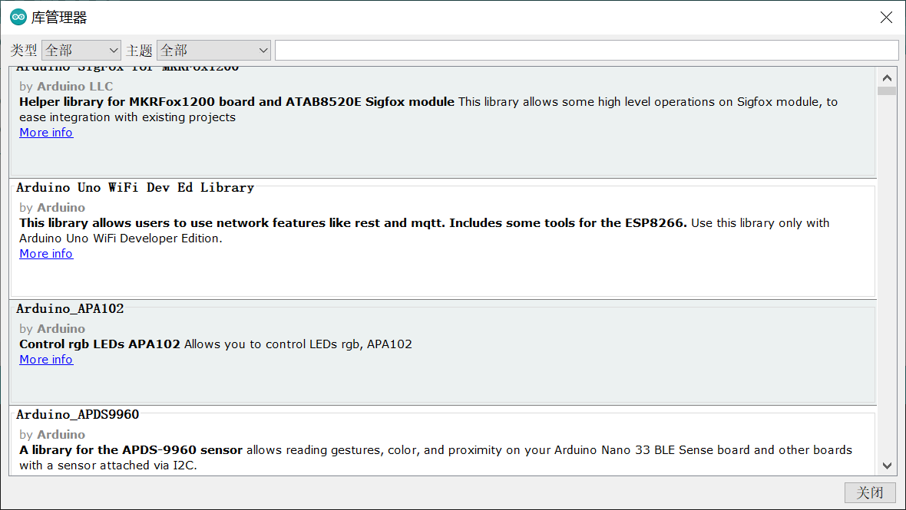The width and height of the screenshot is (906, 510).
Task: Open More info for Arduino_APA102
Action: click(46, 360)
